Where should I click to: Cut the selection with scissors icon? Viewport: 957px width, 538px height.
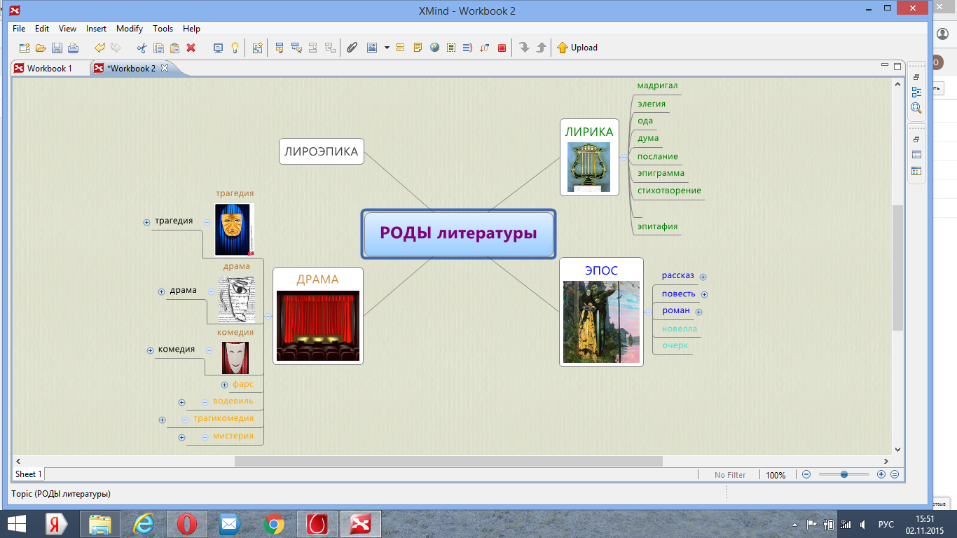click(x=142, y=48)
